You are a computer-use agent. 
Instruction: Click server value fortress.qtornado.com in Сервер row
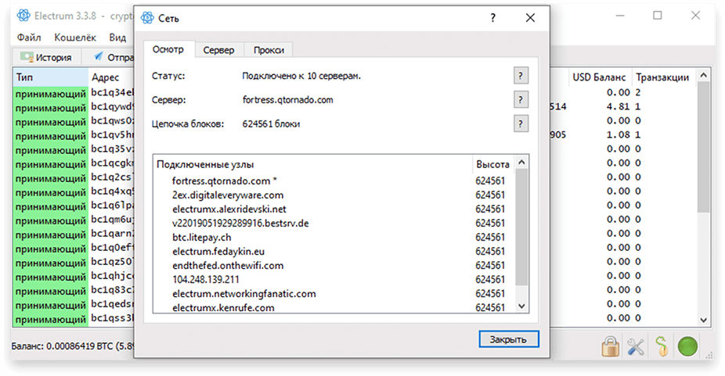(x=287, y=100)
